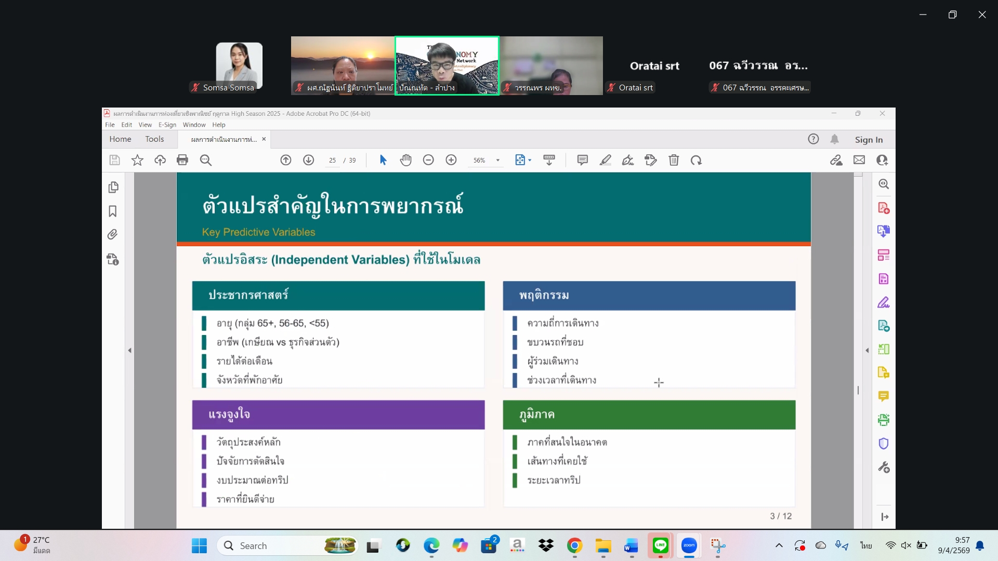Open the zoom percentage dropdown
Image resolution: width=998 pixels, height=561 pixels.
(498, 160)
